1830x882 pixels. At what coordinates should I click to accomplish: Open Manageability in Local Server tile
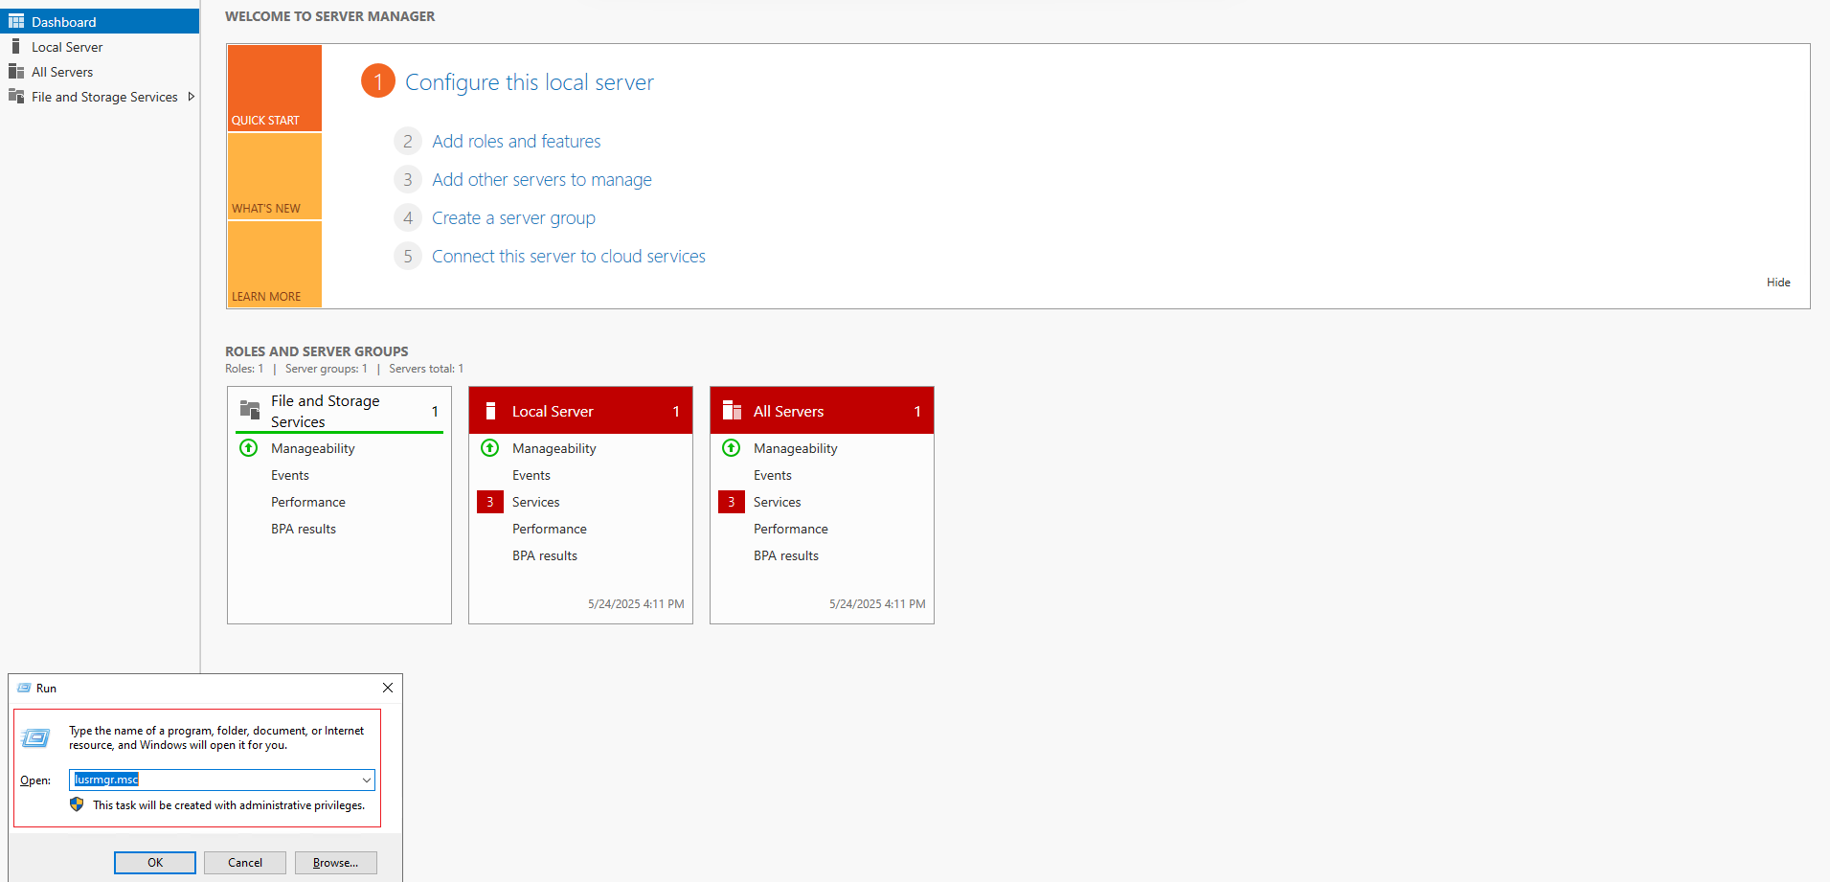click(554, 448)
